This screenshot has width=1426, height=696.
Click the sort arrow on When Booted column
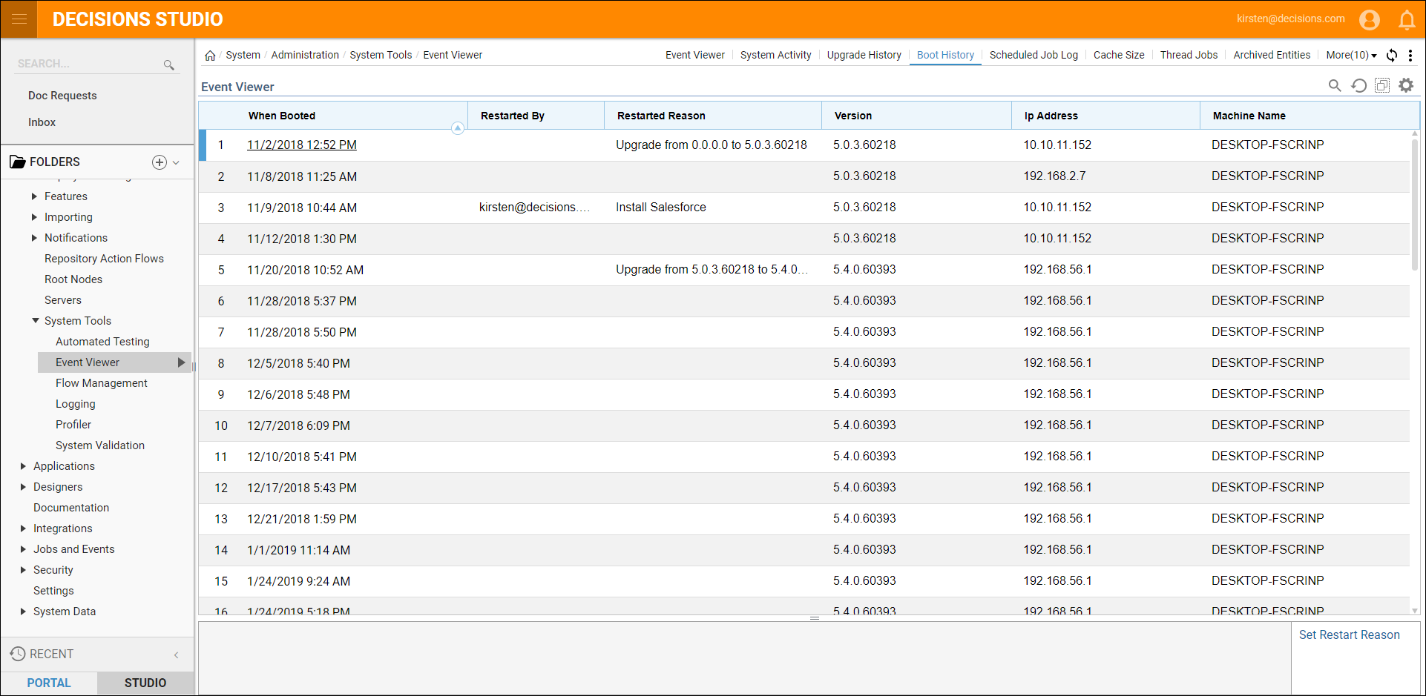pos(458,128)
